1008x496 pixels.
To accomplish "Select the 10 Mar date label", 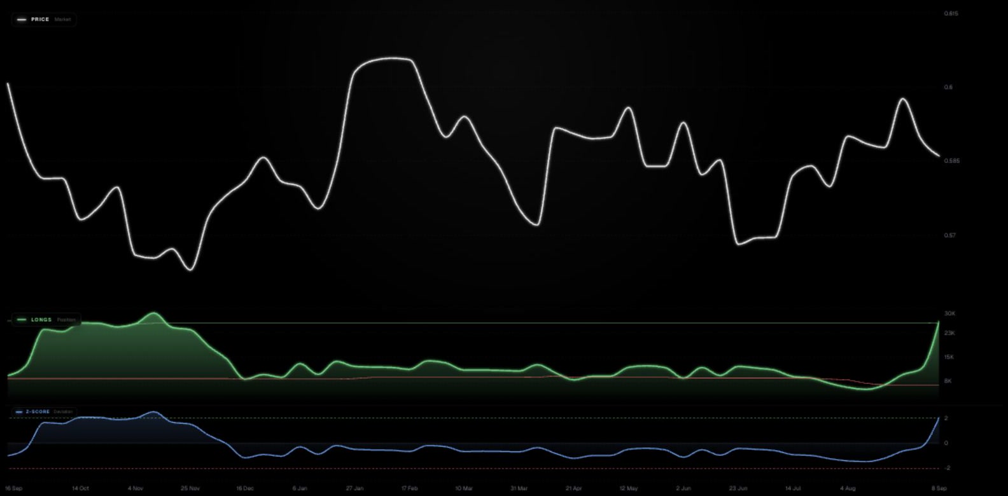I will pyautogui.click(x=464, y=488).
